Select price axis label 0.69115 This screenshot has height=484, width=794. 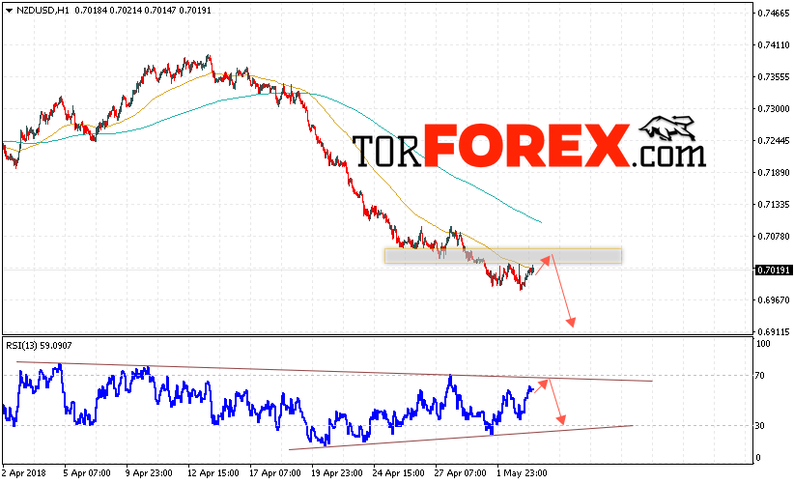(774, 332)
